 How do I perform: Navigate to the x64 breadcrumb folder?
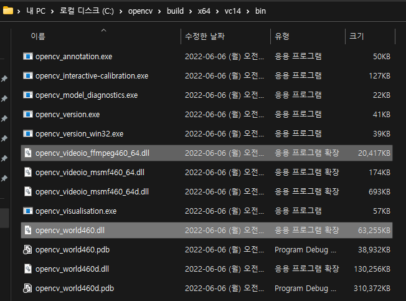tap(204, 11)
